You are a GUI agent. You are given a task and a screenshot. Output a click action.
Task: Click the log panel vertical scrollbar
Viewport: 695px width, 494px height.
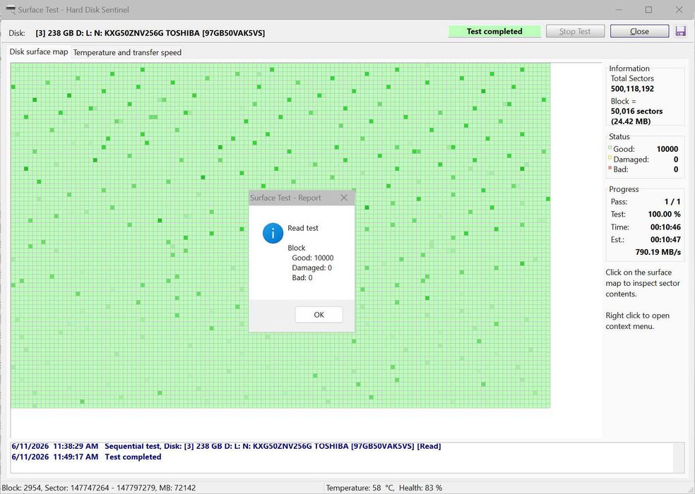click(678, 457)
